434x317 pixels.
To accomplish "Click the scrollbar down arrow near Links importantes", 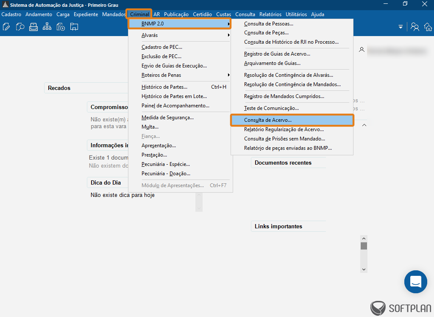I will [364, 269].
